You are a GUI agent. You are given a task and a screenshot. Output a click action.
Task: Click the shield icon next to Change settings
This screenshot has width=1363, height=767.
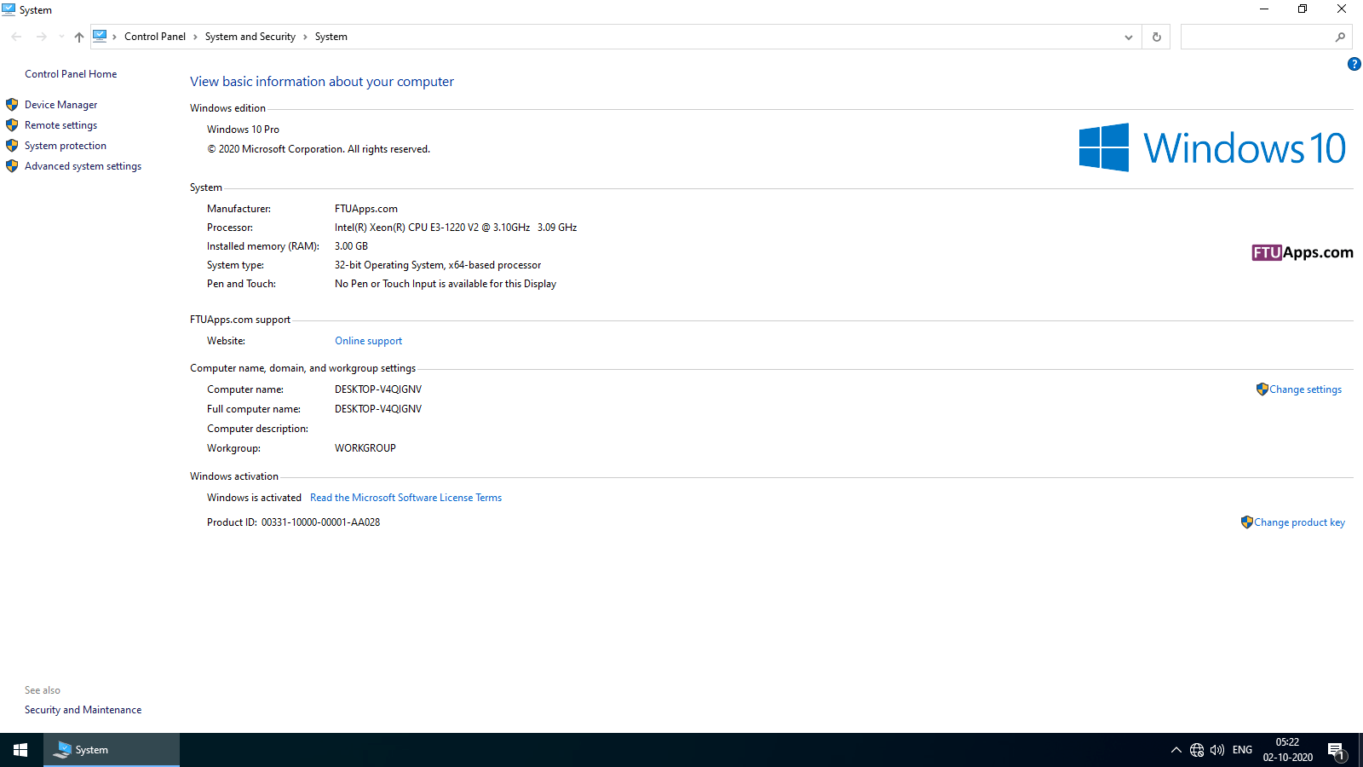click(x=1262, y=389)
